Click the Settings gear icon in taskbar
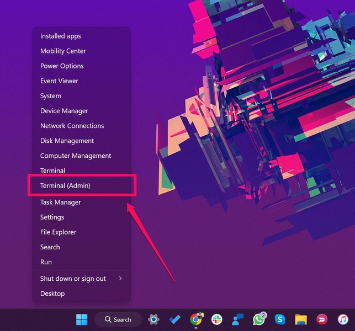355x331 pixels. (x=154, y=319)
